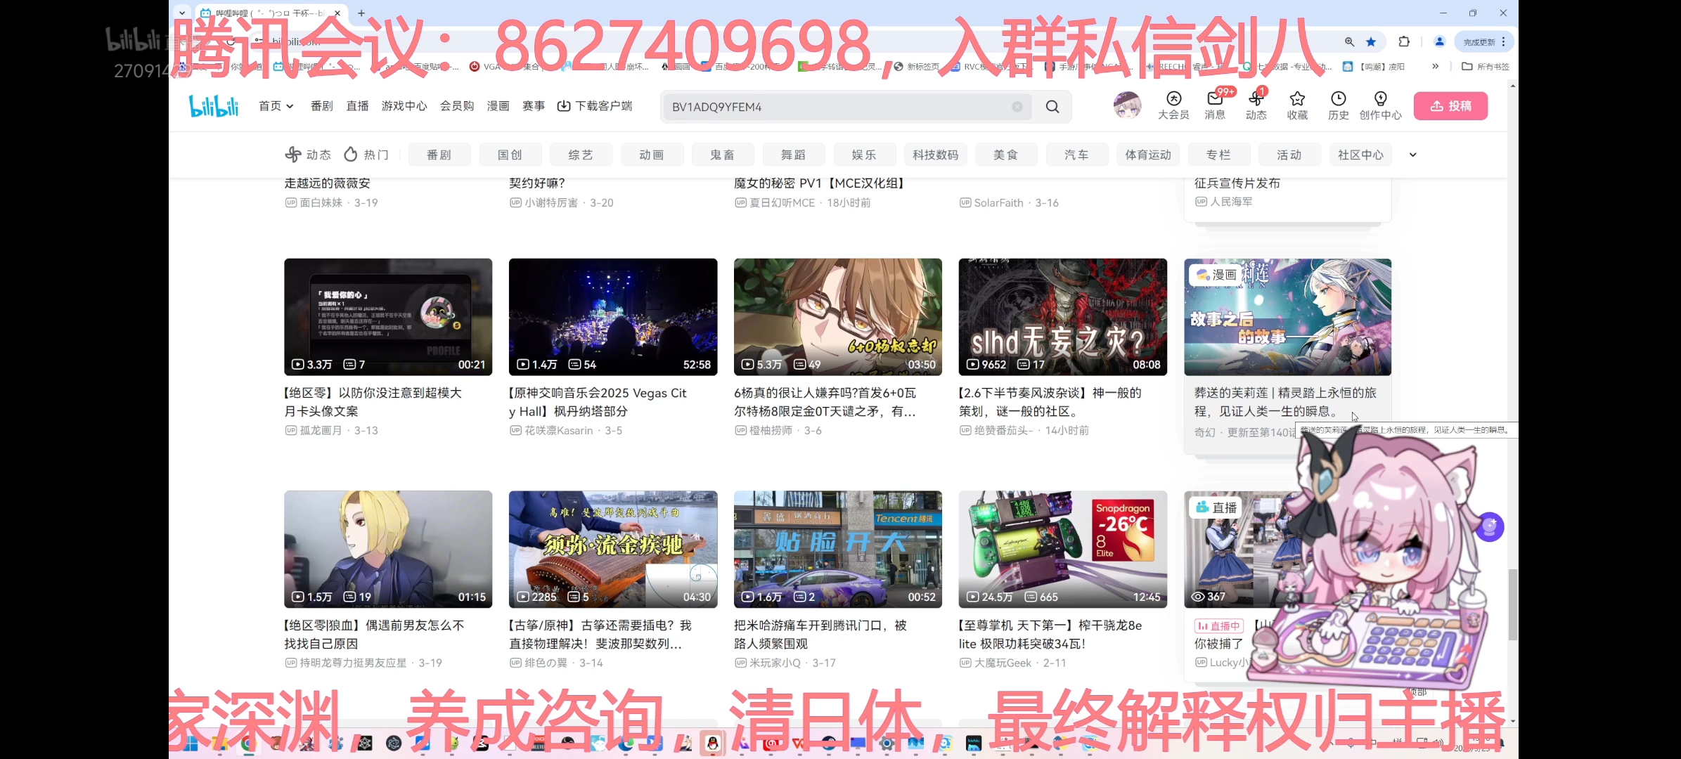1681x759 pixels.
Task: Expand more categories chevron
Action: (x=1412, y=155)
